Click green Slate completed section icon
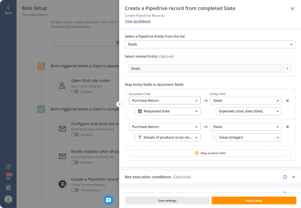This screenshot has width=301, height=208. point(41,109)
